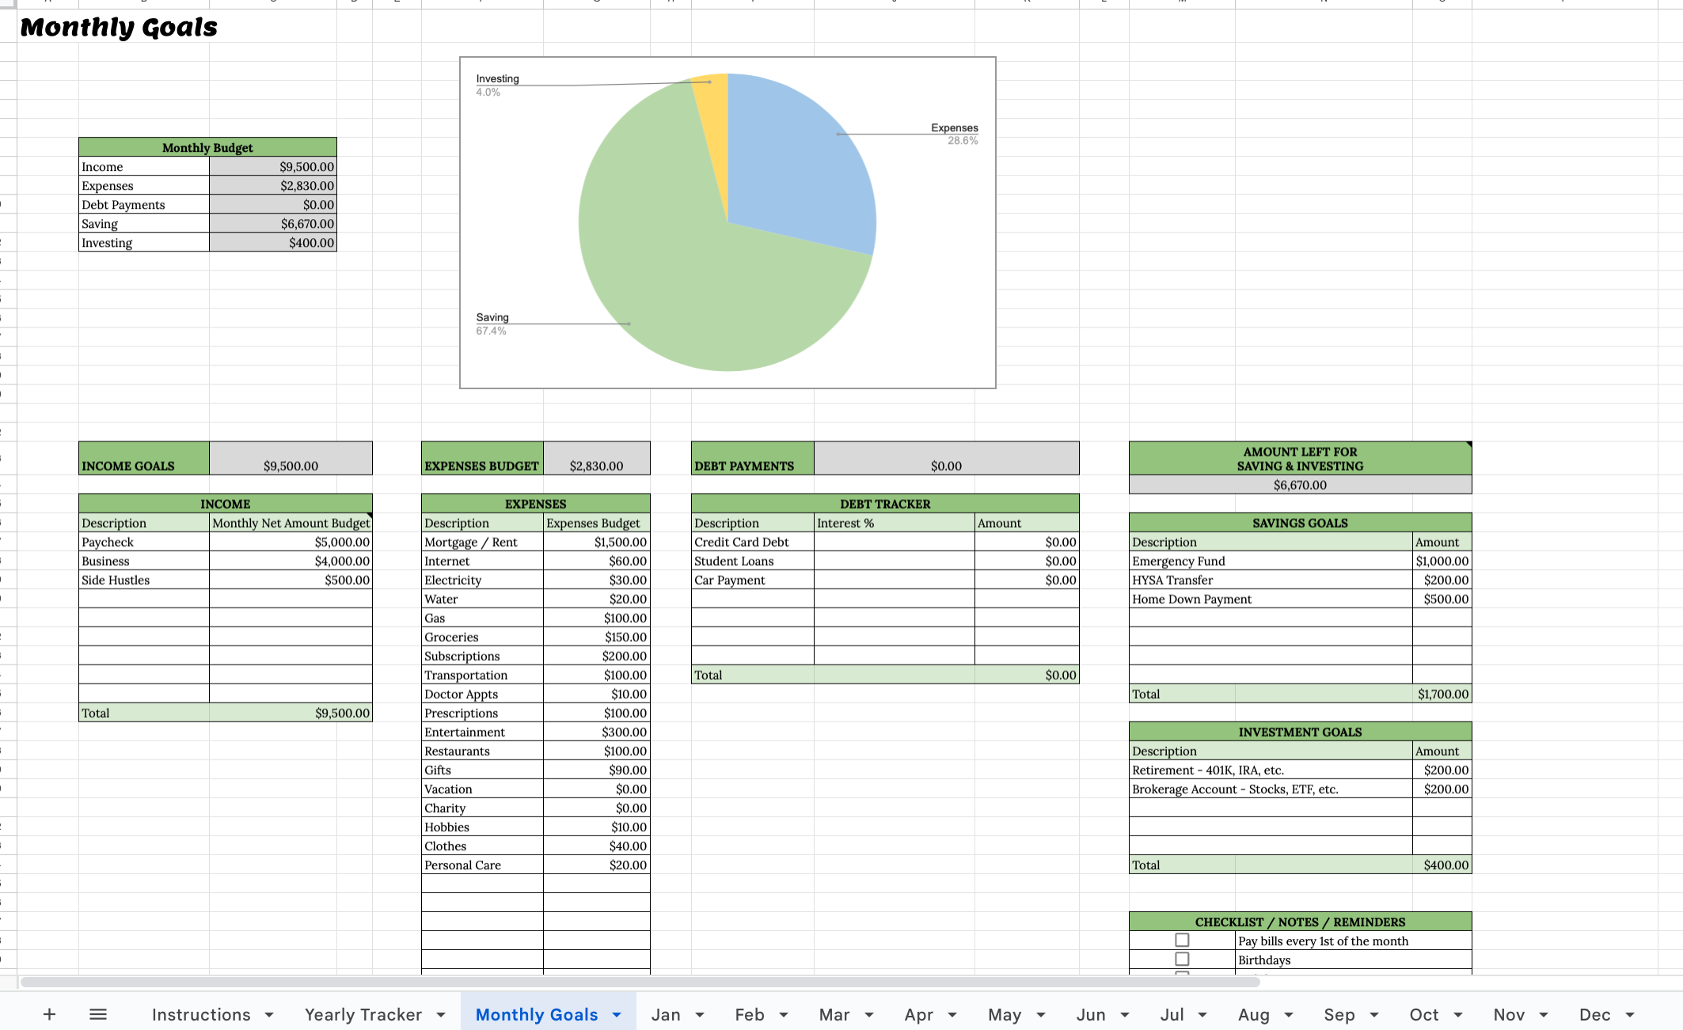Viewport: 1683px width, 1030px height.
Task: Open the Jul tab dropdown arrow
Action: click(x=1202, y=1015)
